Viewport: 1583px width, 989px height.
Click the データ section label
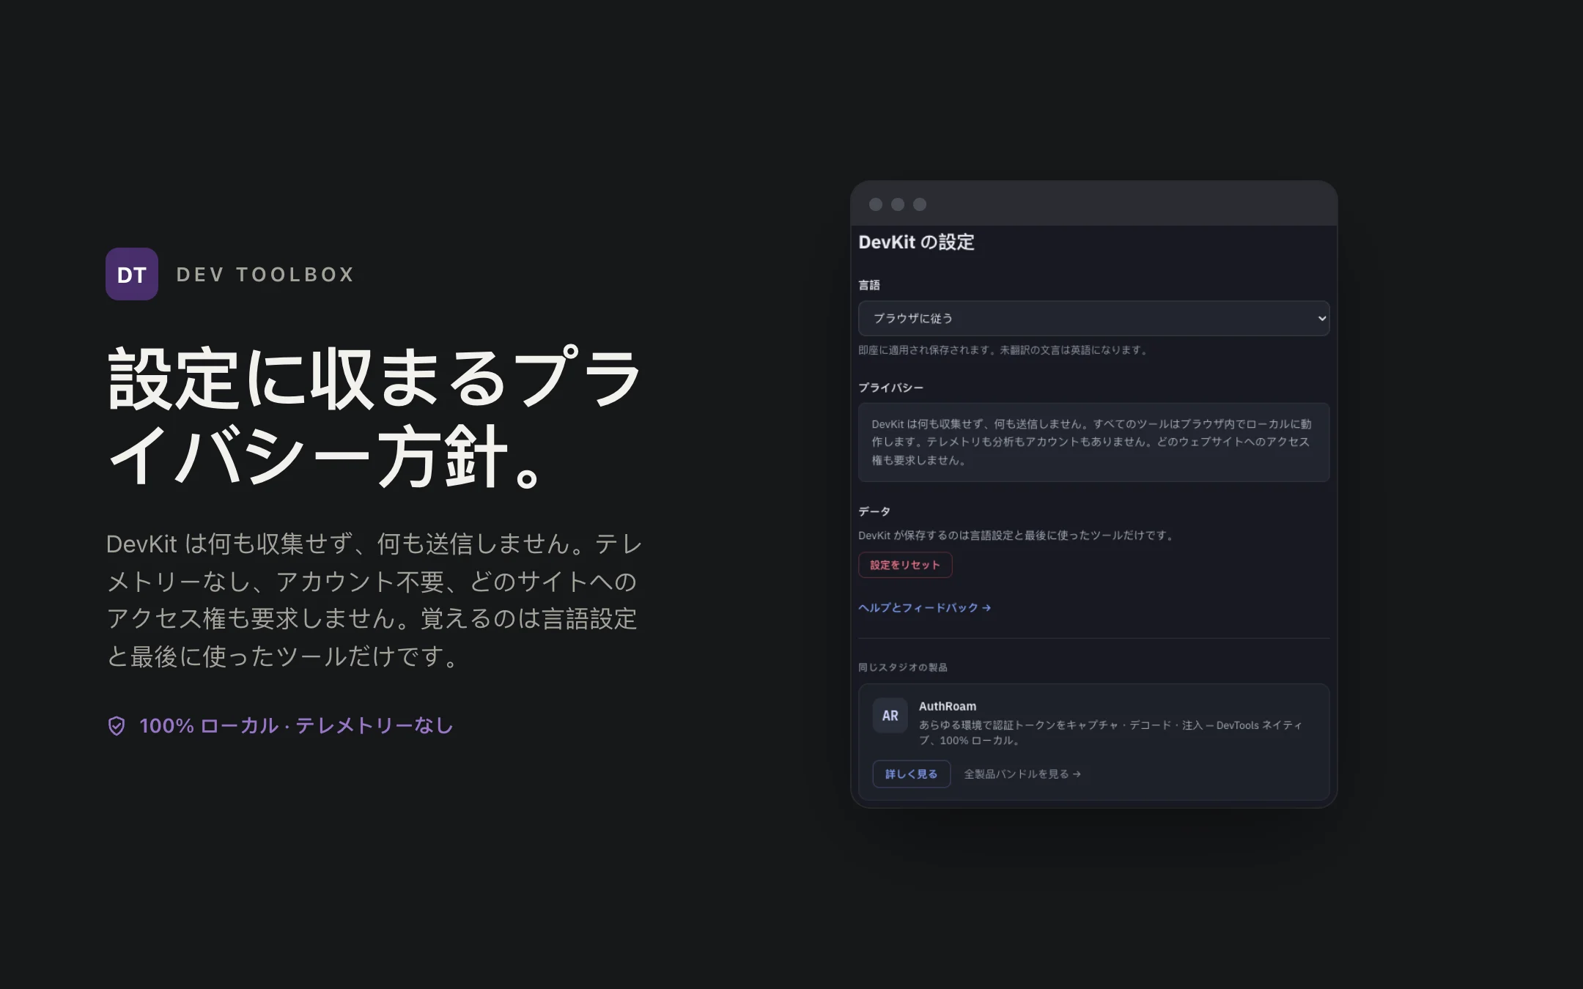coord(874,511)
